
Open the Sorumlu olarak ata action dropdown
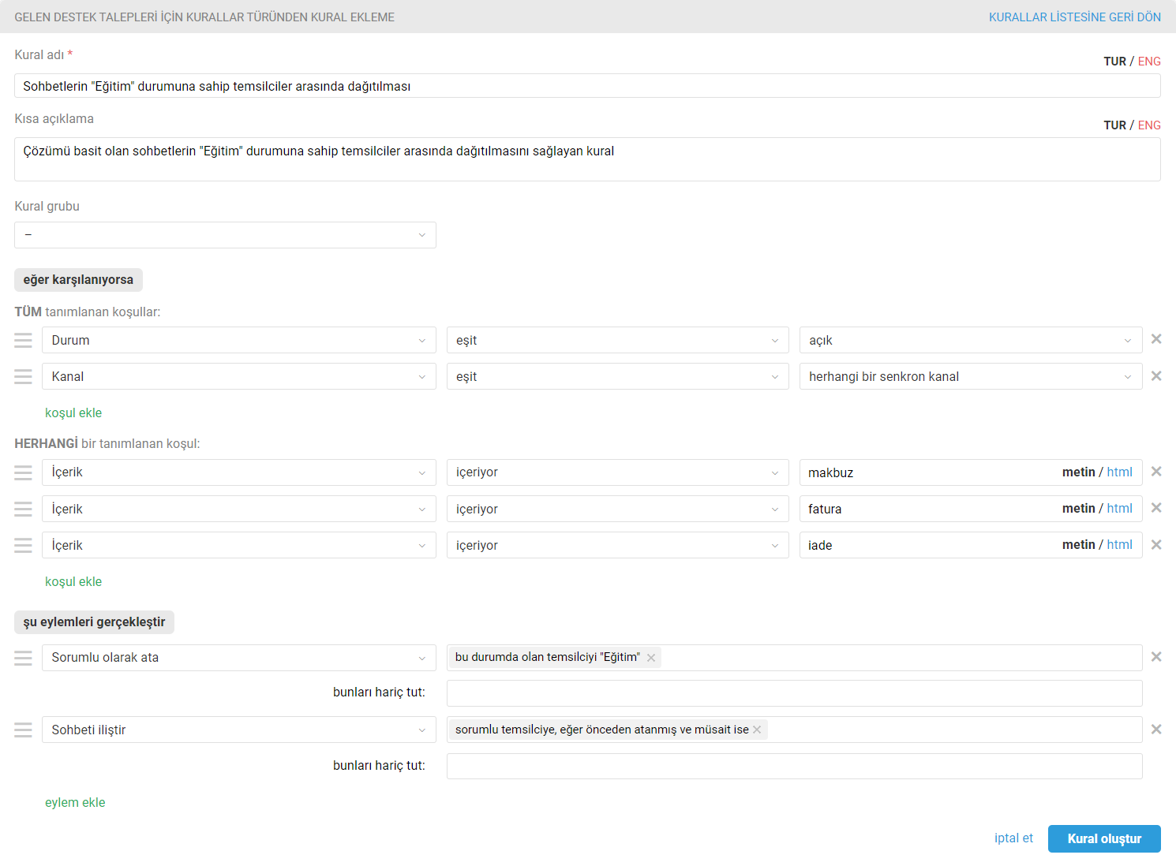238,658
